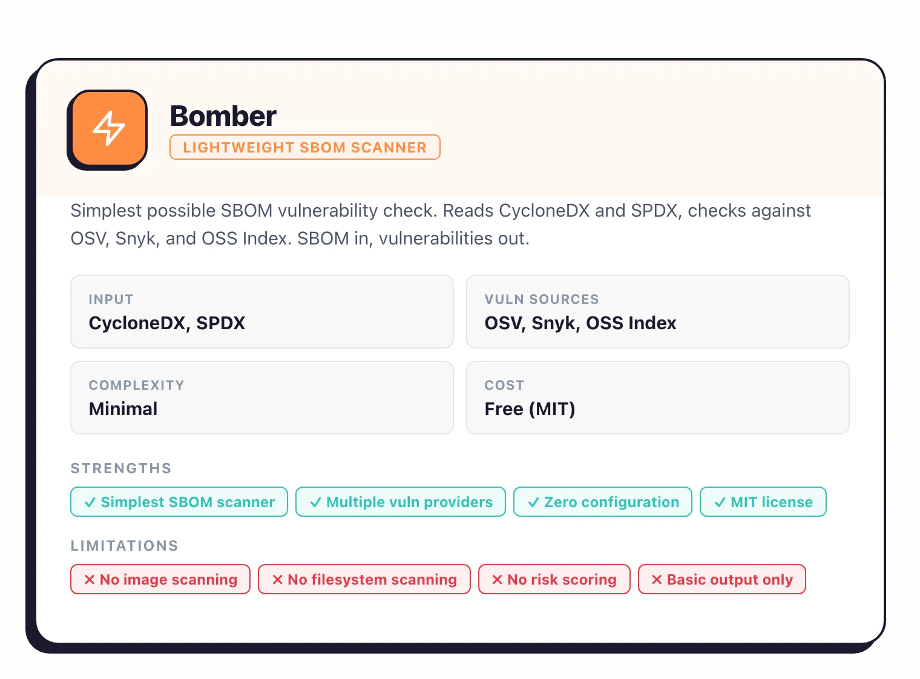Viewport: 920px width, 679px height.
Task: Select the checkmark on Simplest SBOM scanner badge
Action: click(x=90, y=502)
